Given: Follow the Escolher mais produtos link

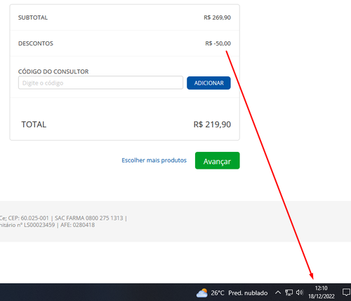Looking at the screenshot, I should point(154,160).
